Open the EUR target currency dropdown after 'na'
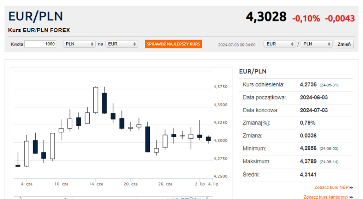 coord(122,44)
